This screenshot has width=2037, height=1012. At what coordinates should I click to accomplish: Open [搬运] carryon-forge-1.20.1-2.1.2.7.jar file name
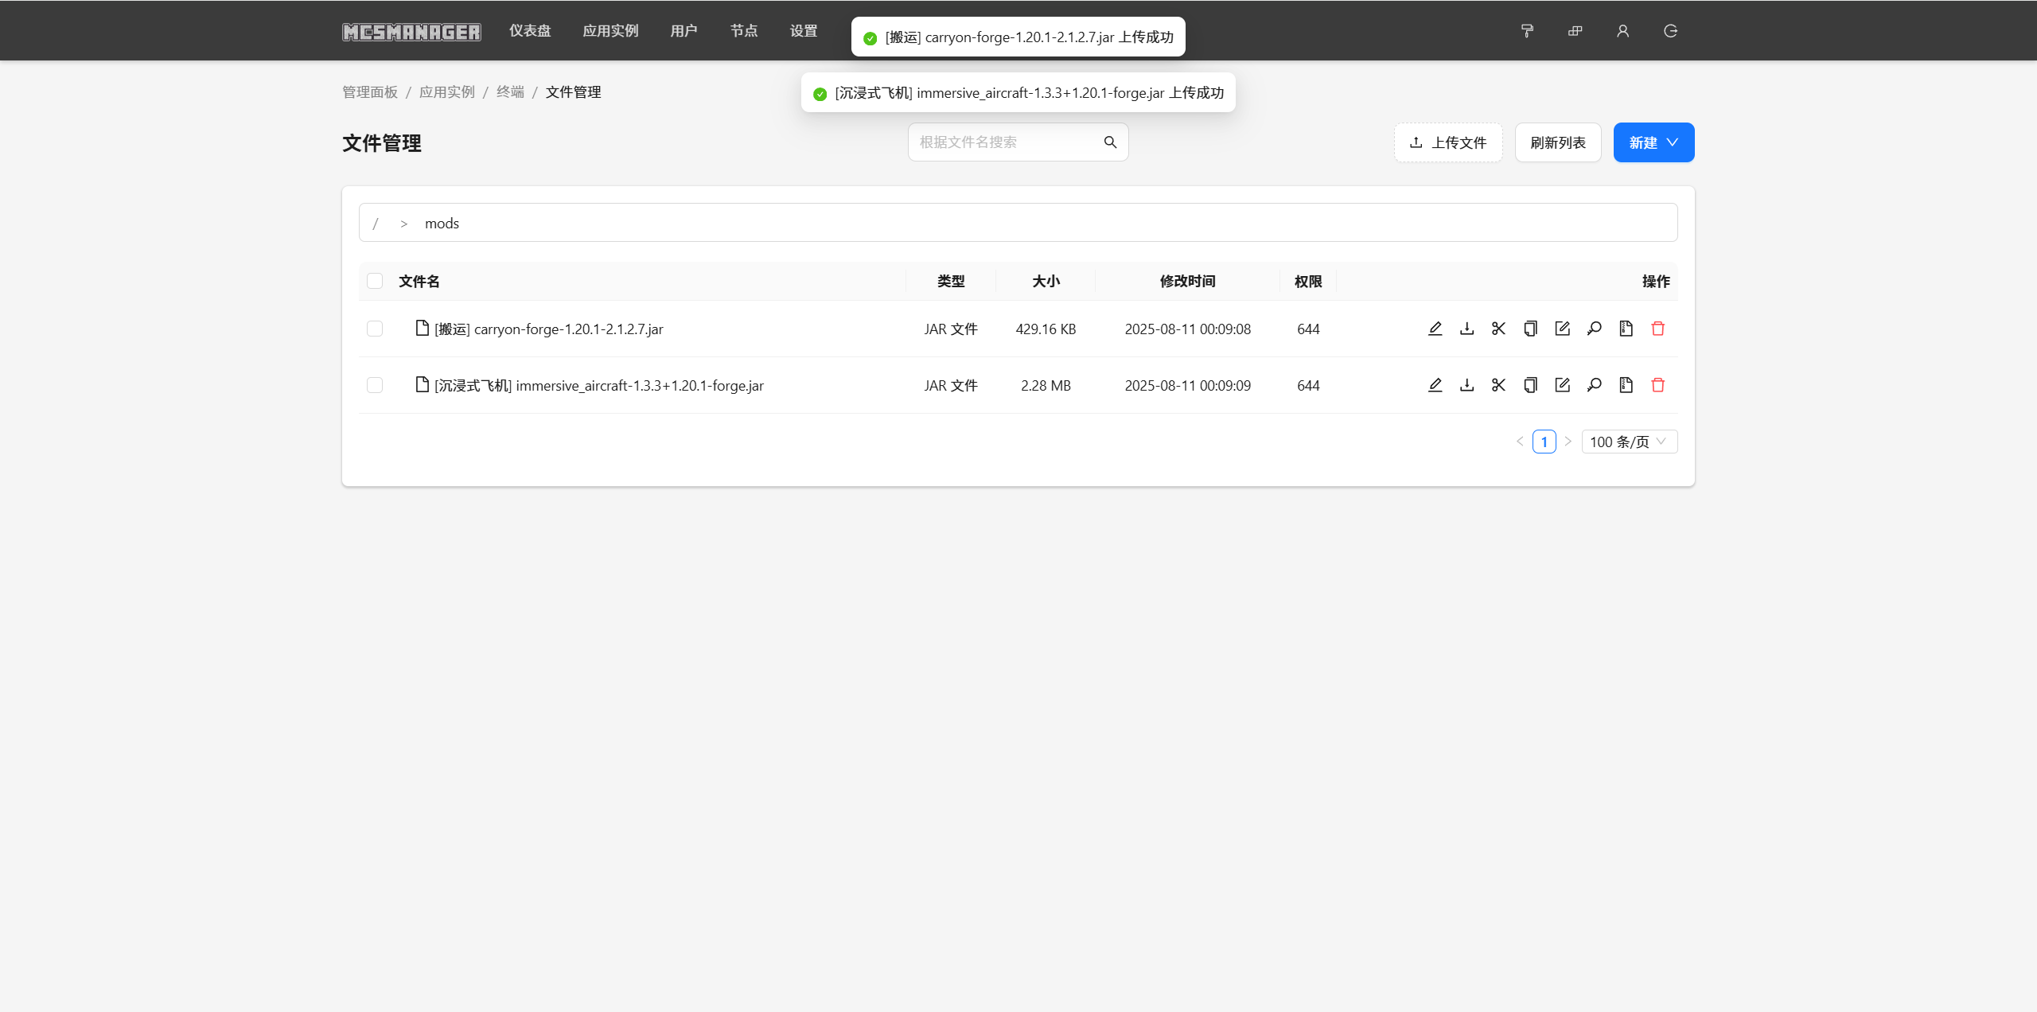coord(548,329)
